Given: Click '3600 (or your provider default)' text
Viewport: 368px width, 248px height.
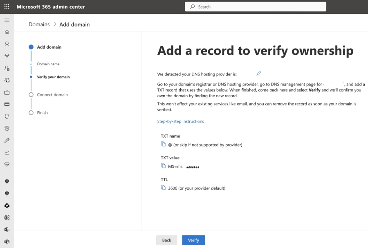Looking at the screenshot, I should (x=197, y=188).
